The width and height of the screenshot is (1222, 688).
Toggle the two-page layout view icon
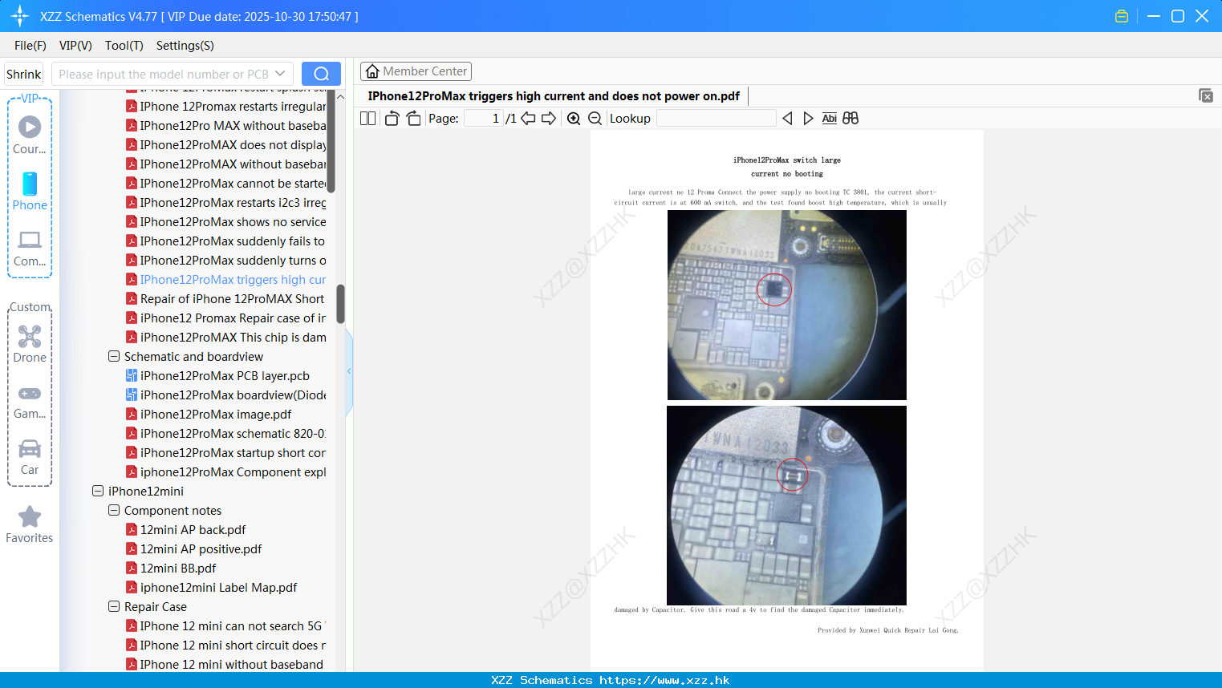coord(367,118)
